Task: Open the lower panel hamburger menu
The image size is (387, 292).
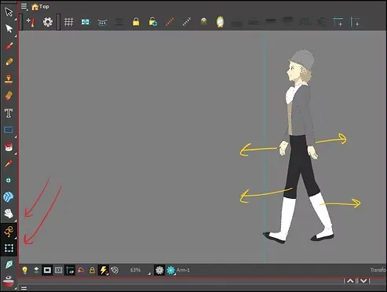Action: (x=24, y=288)
